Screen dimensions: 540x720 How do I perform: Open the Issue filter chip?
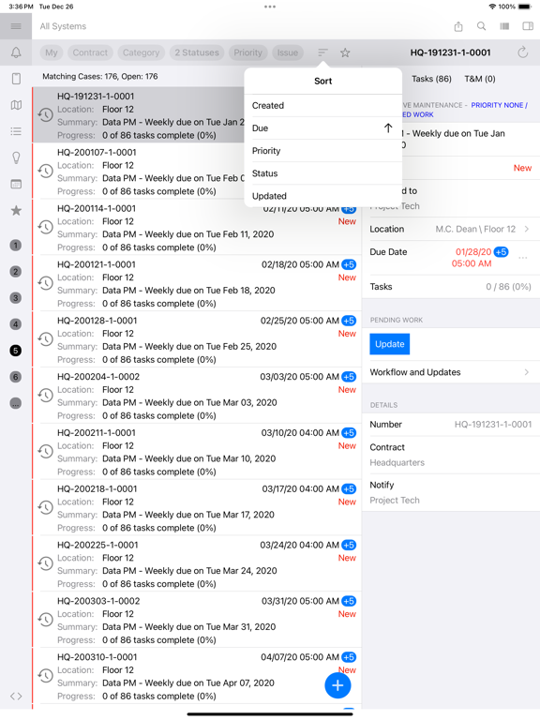[288, 52]
